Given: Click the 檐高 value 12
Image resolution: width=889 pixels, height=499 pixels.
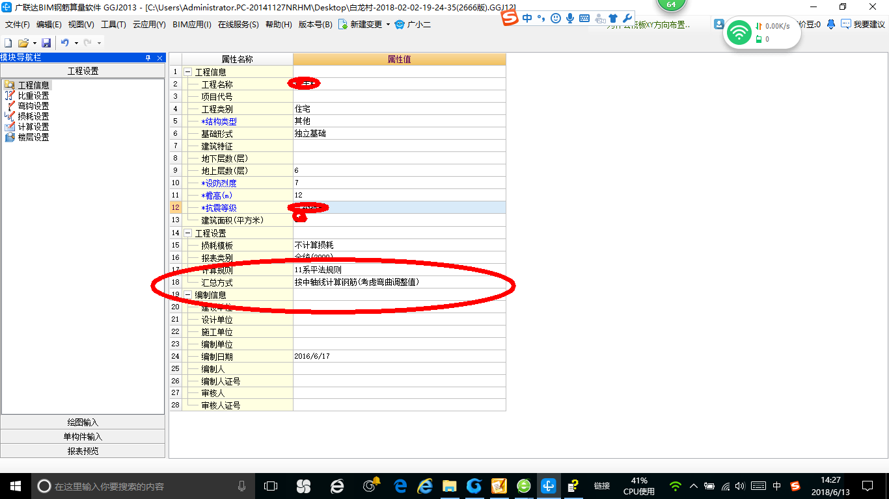Looking at the screenshot, I should (400, 196).
